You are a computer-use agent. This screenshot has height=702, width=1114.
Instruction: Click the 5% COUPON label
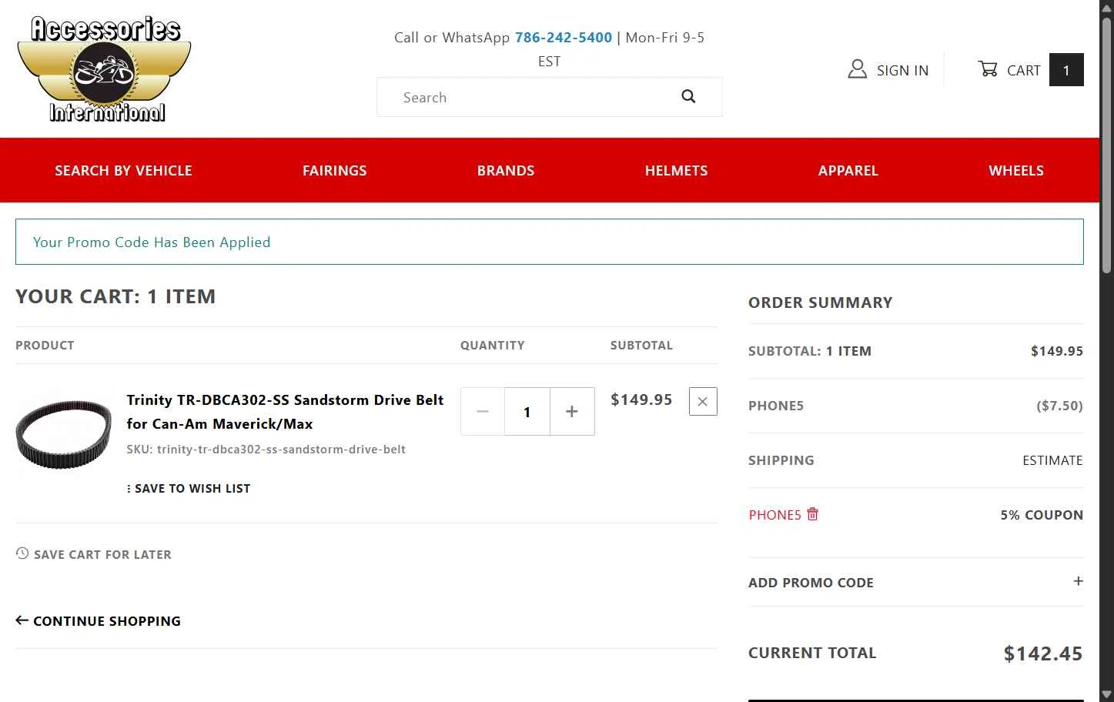click(1042, 515)
